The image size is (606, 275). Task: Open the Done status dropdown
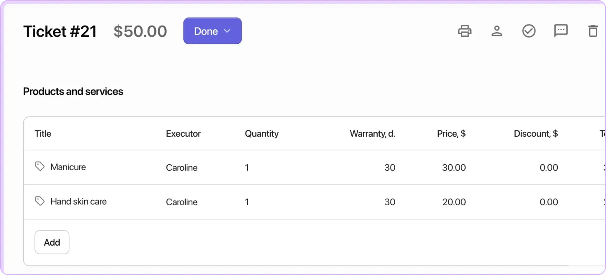click(x=212, y=31)
